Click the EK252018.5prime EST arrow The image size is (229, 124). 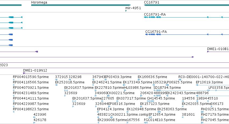click(x=56, y=85)
